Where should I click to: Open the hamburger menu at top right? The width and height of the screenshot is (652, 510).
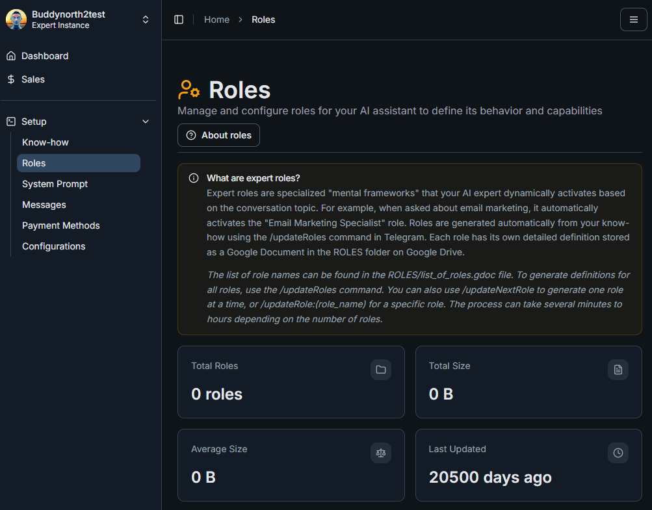(x=633, y=19)
